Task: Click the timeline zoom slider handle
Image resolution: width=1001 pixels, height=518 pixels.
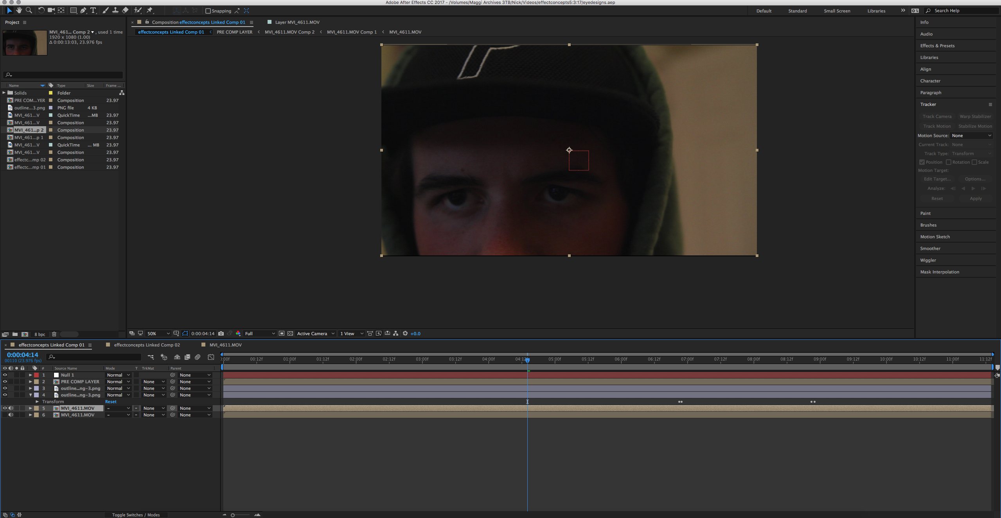Action: coord(233,515)
